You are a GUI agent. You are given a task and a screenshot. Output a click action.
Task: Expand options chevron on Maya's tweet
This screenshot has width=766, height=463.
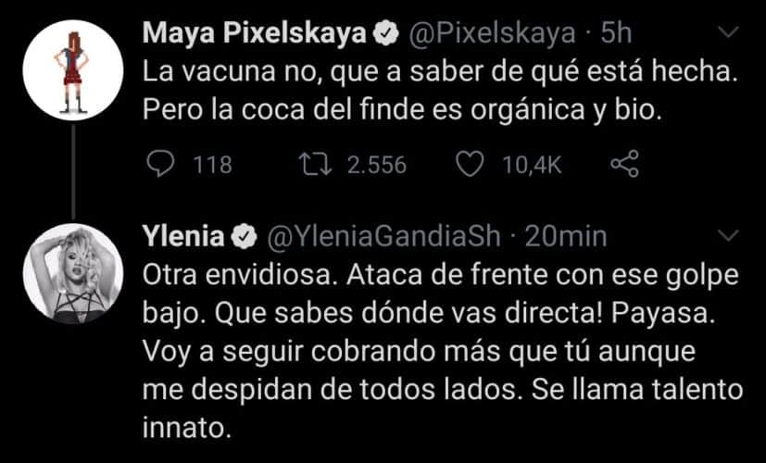[729, 32]
